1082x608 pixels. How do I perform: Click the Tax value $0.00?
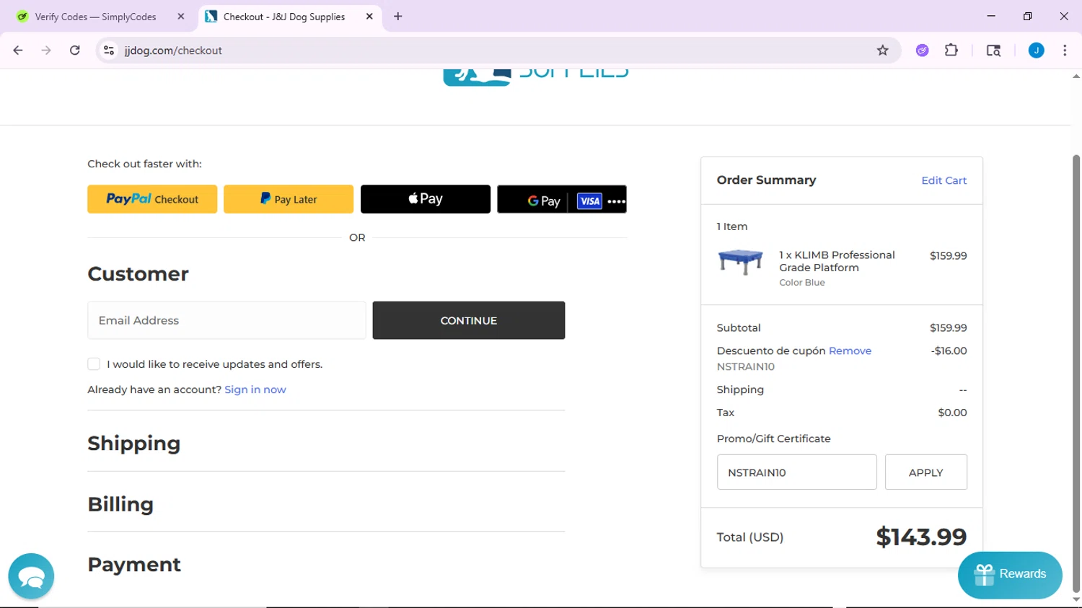pos(952,413)
